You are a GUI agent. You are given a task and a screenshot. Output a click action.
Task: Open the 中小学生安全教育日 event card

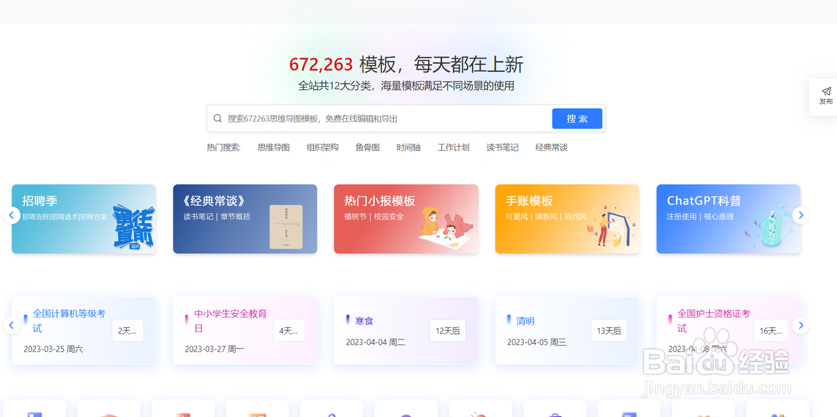tap(245, 331)
